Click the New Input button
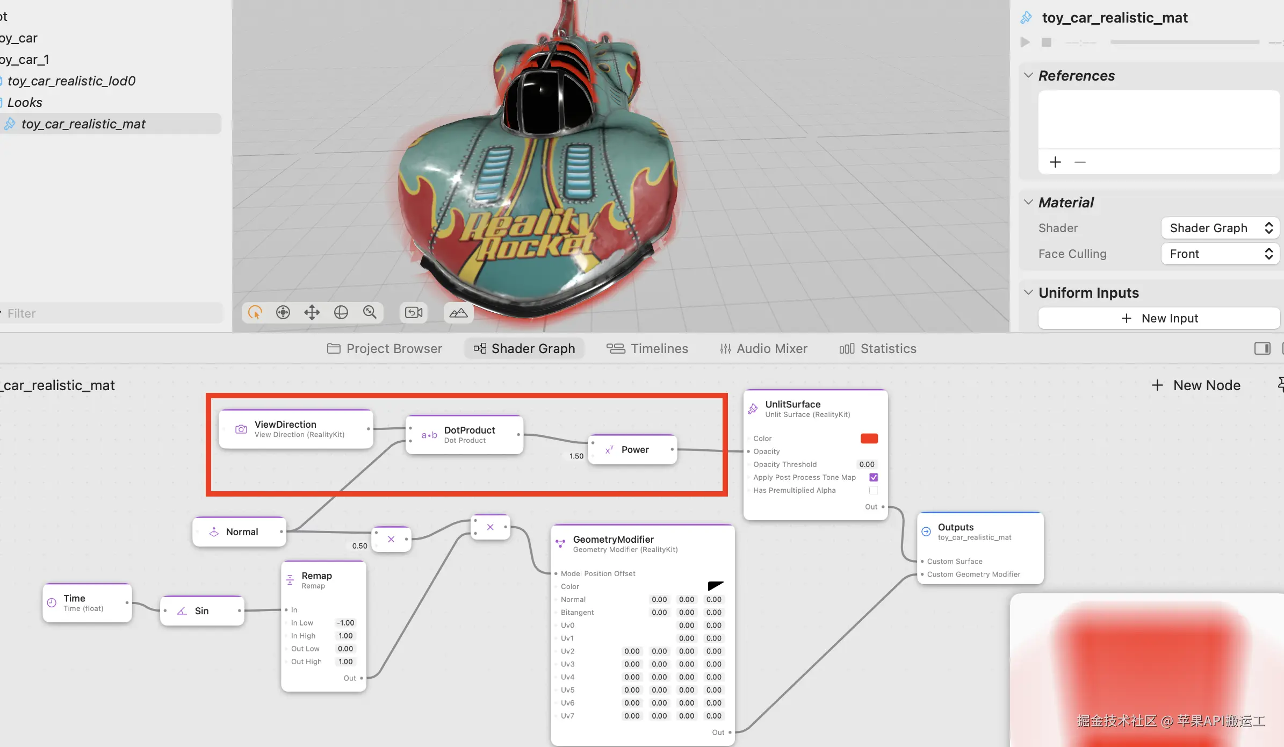Image resolution: width=1284 pixels, height=747 pixels. click(x=1159, y=318)
